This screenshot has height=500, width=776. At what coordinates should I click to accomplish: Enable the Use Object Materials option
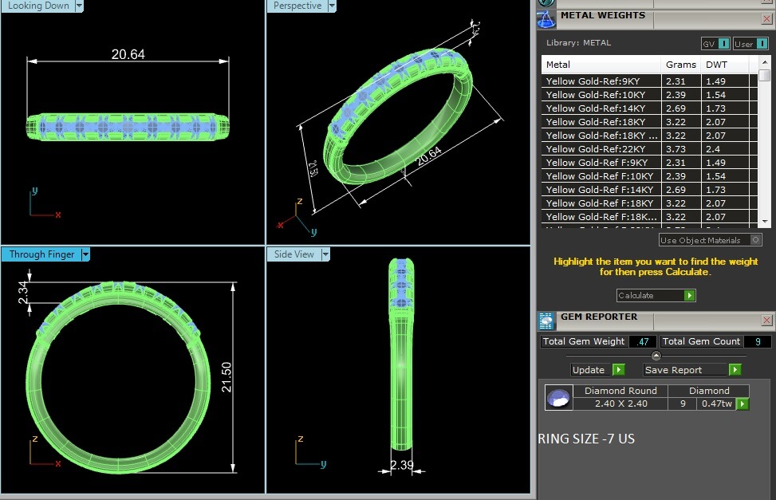(756, 240)
